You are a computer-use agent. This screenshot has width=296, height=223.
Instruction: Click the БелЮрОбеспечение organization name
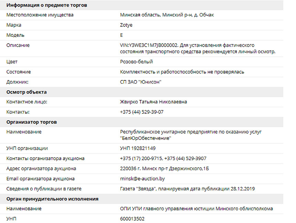point(191,135)
